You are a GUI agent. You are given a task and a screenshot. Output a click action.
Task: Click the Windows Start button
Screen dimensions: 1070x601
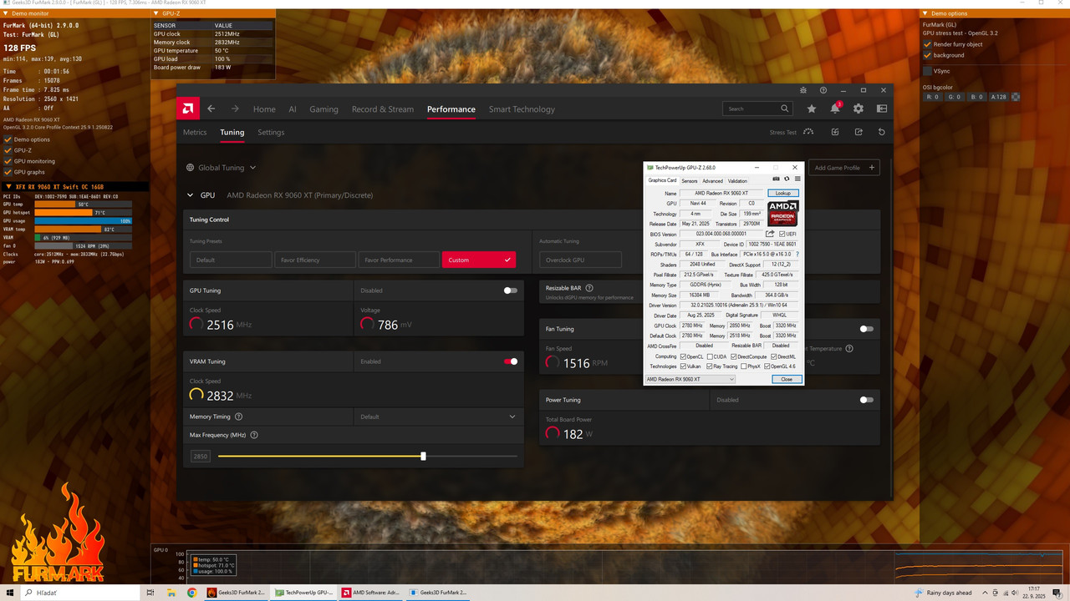pos(10,592)
